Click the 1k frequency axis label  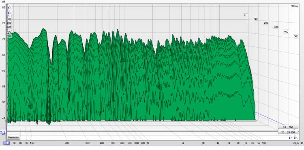point(148,143)
